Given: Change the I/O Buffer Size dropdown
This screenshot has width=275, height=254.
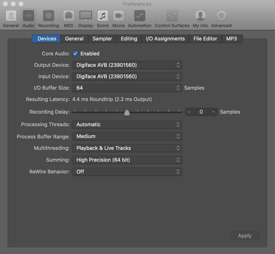Looking at the screenshot, I should [x=127, y=88].
